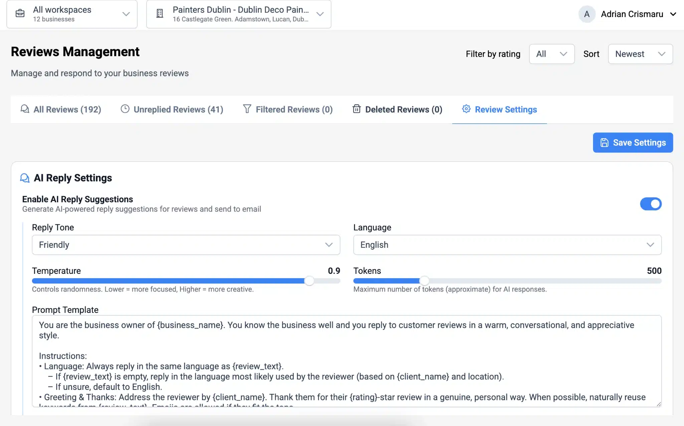The width and height of the screenshot is (684, 426).
Task: Click the briefcase workspaces icon
Action: tap(20, 14)
